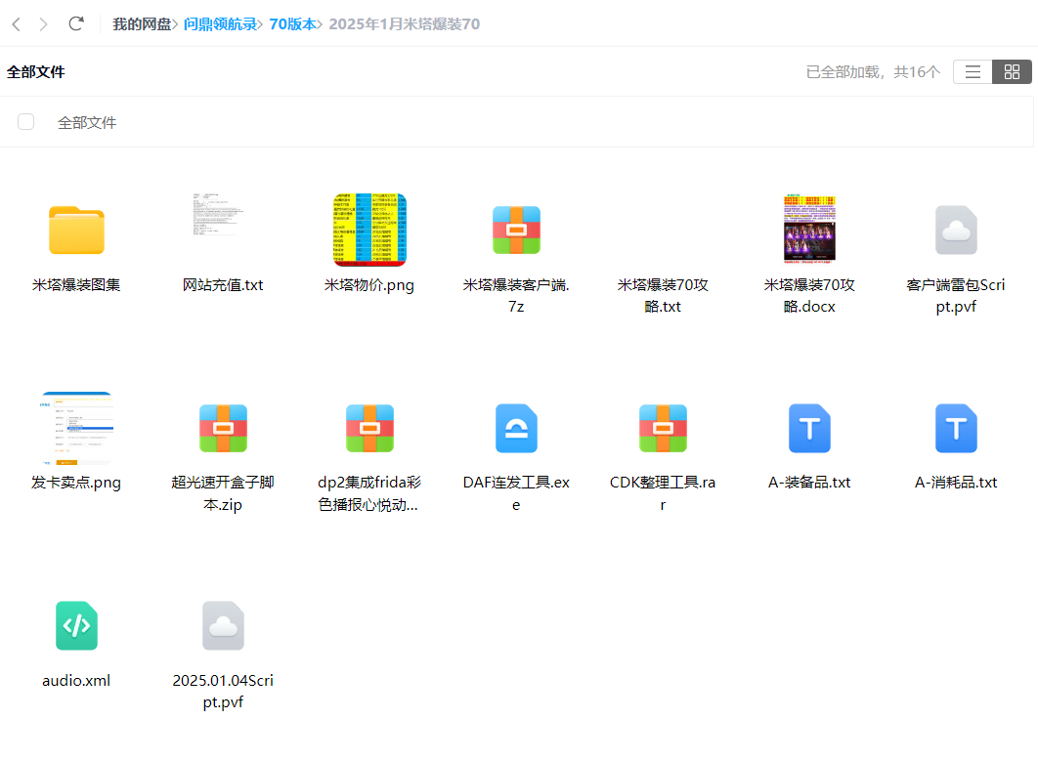Click the A-装备品.txt text file icon
Viewport: 1038px width, 761px height.
[809, 428]
